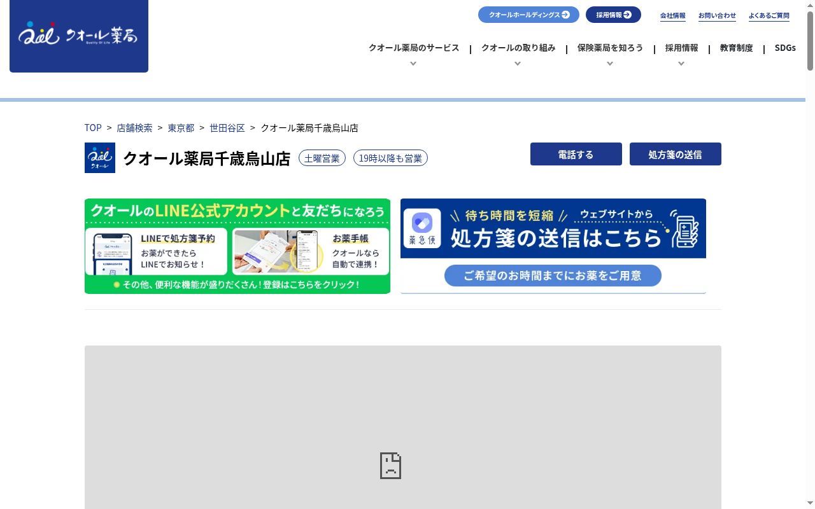Open the 処方箋の送信はこちら banner

(553, 246)
